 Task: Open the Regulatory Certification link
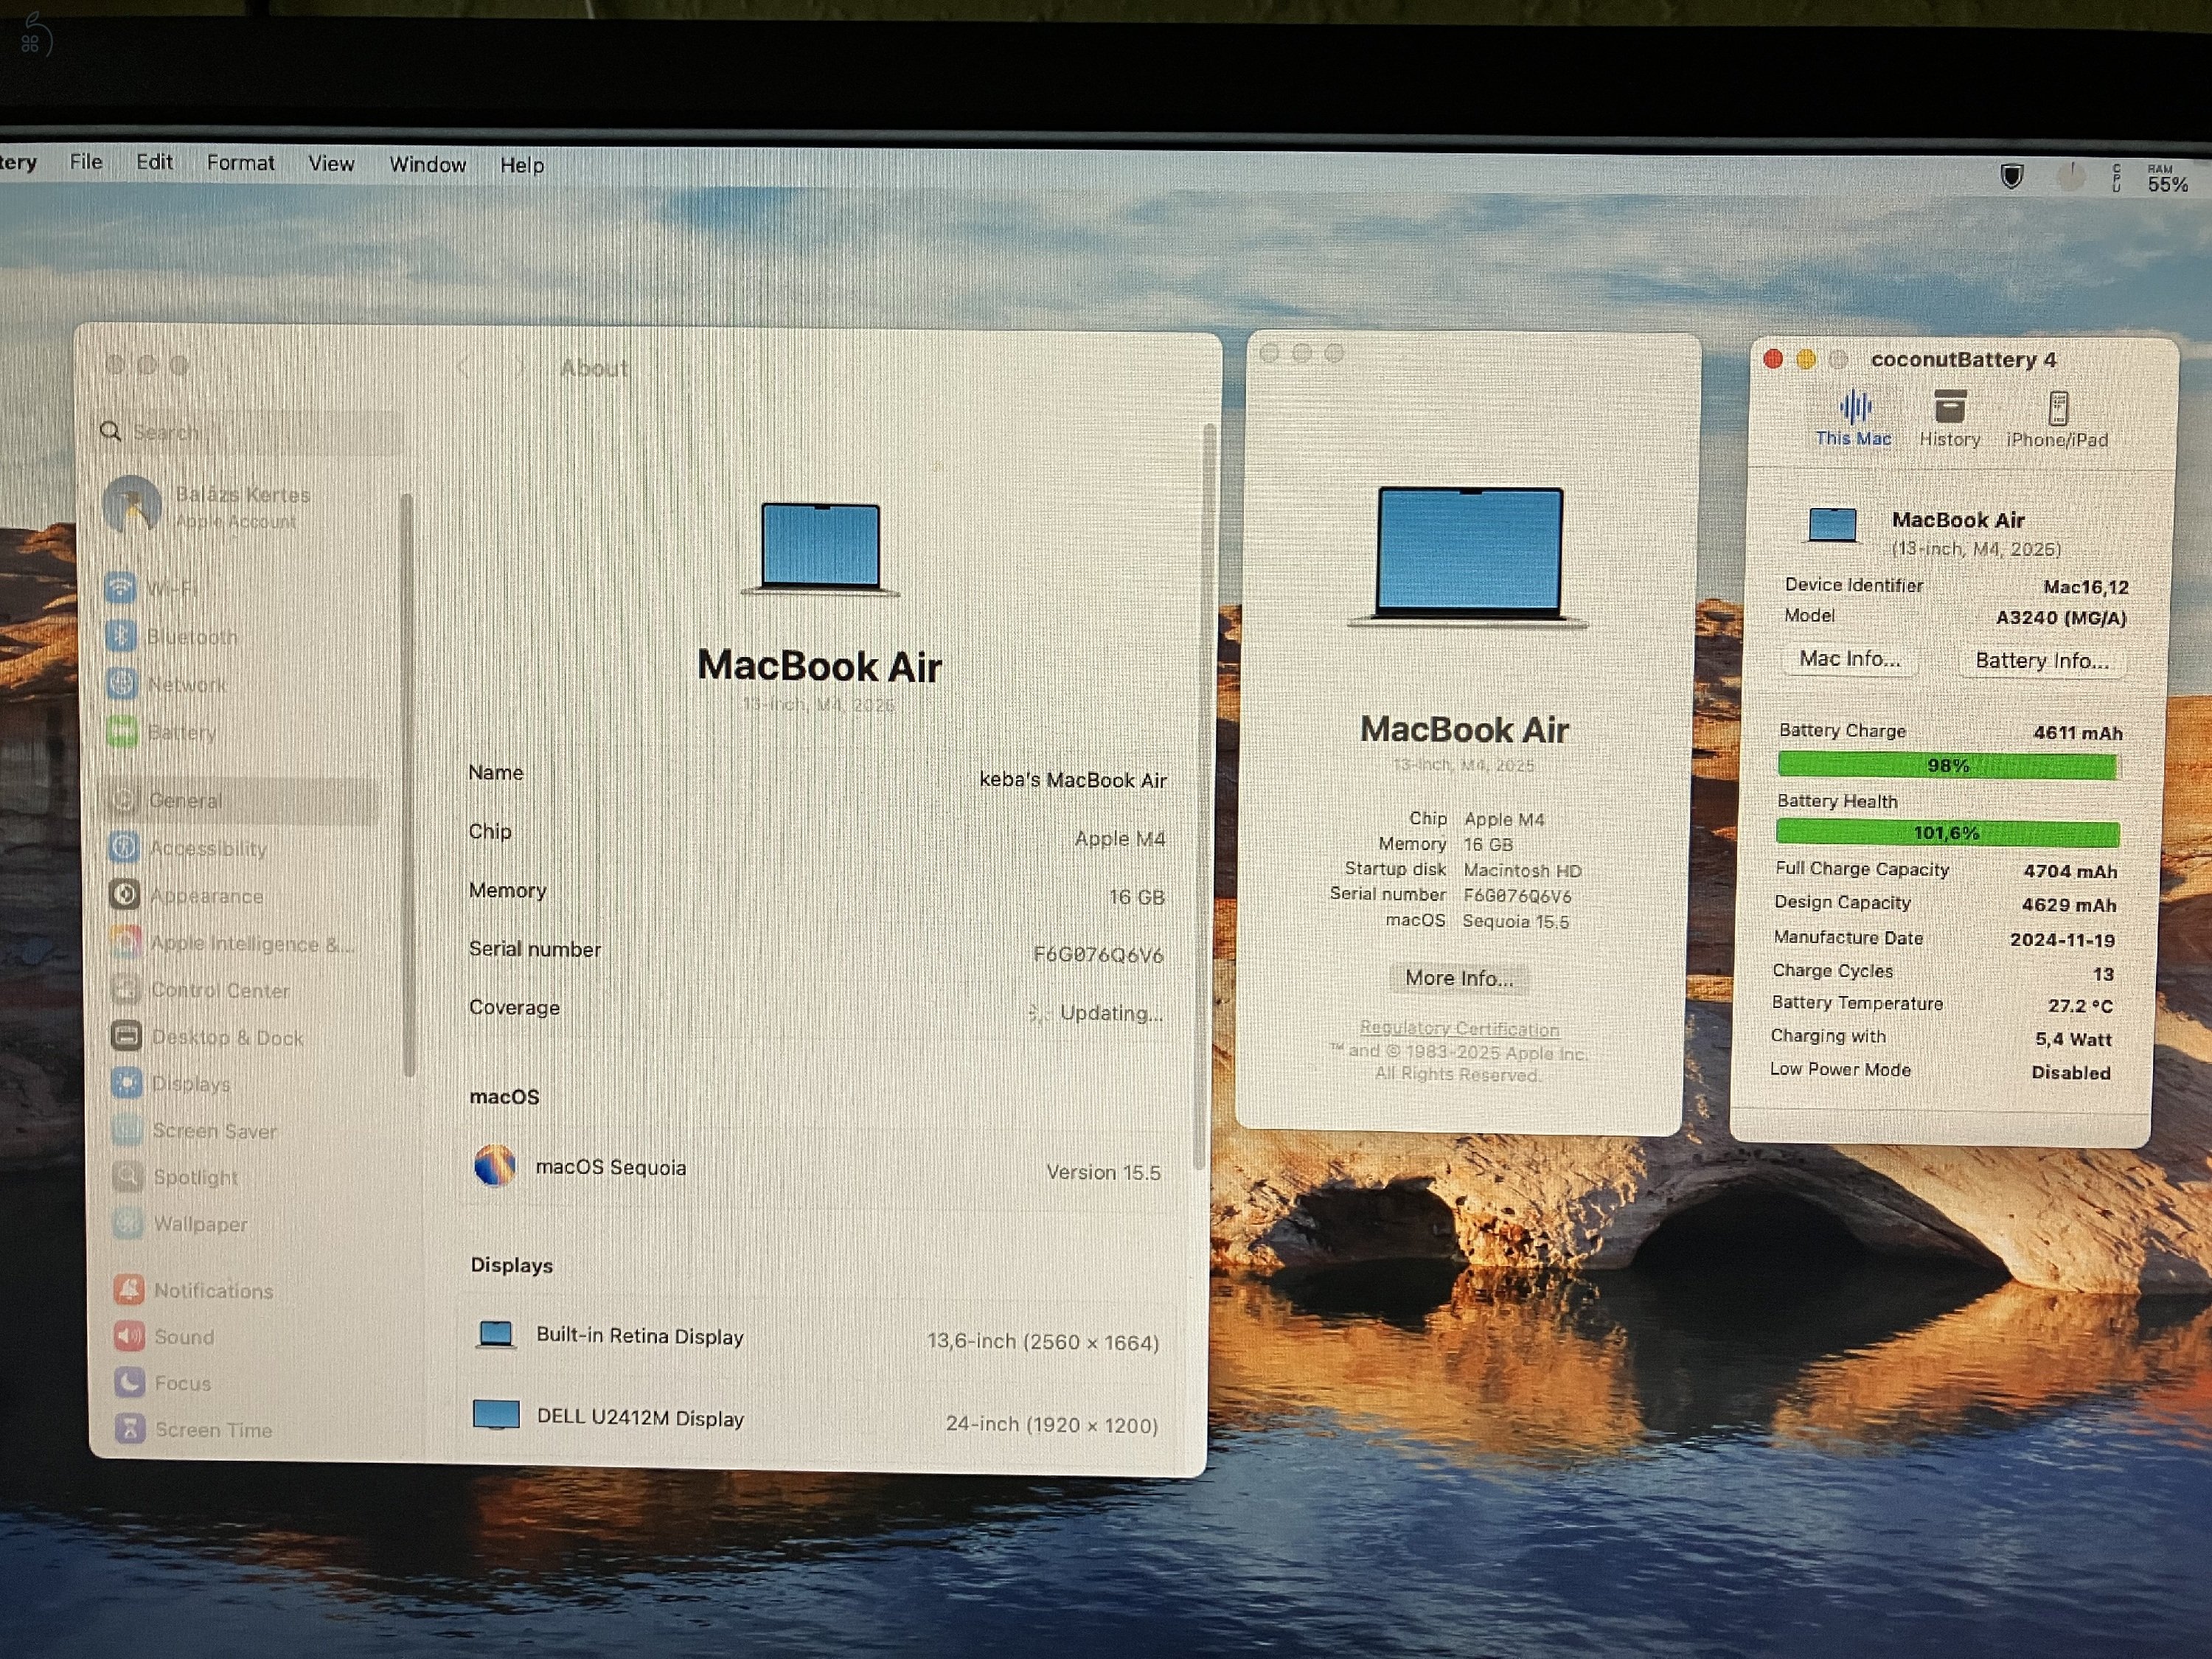1459,1028
